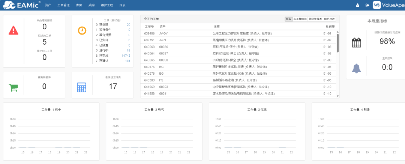Click the bell icon for production loss
The width and height of the screenshot is (405, 164).
356,68
